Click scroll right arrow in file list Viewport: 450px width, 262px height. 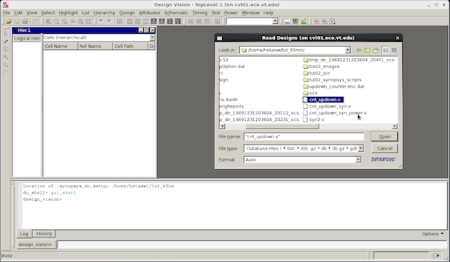[x=394, y=126]
